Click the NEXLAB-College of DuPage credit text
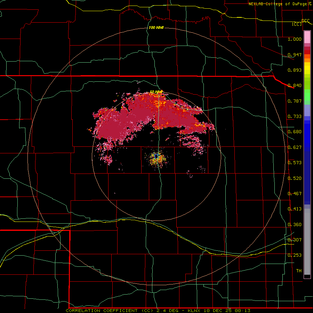The height and width of the screenshot is (313, 313). (278, 4)
